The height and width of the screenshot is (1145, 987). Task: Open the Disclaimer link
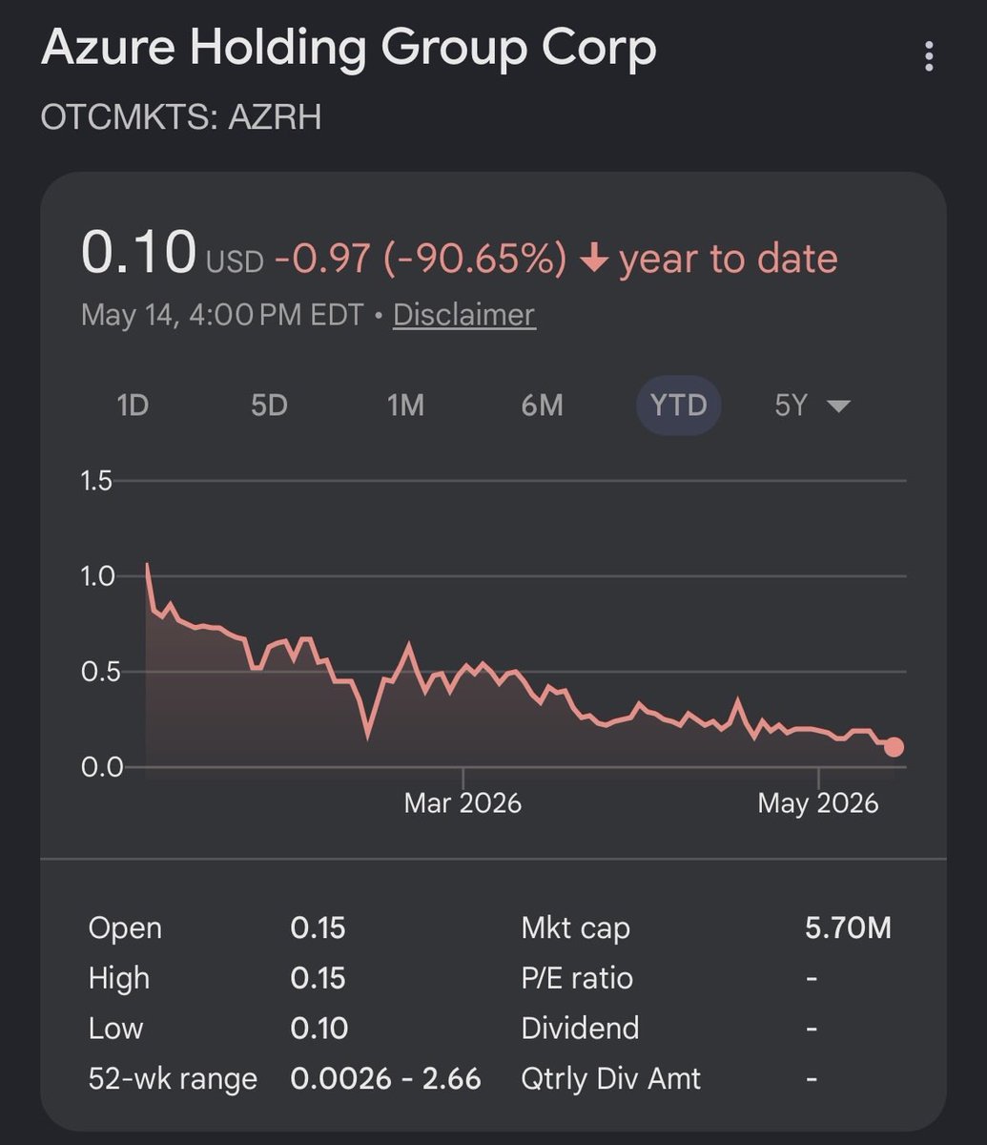[x=464, y=315]
